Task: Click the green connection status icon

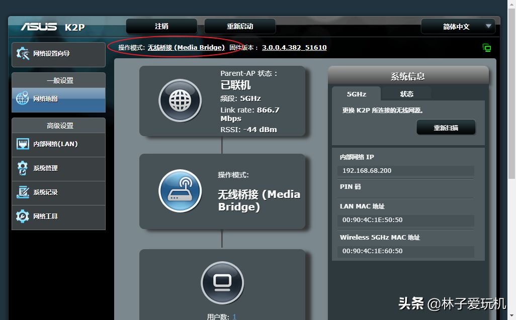Action: [x=486, y=48]
